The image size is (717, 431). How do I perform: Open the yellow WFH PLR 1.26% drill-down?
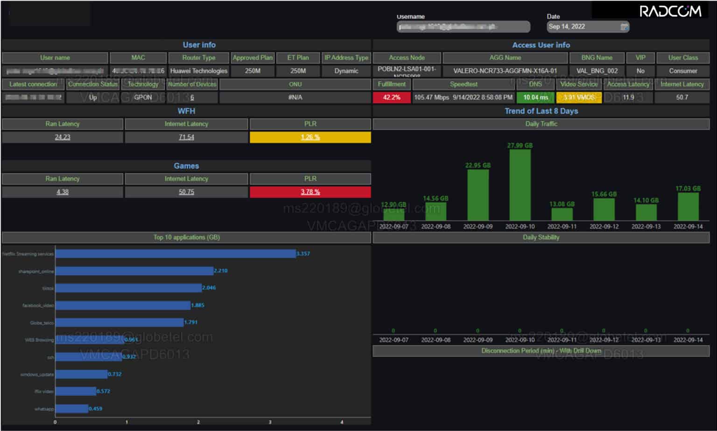pyautogui.click(x=310, y=137)
